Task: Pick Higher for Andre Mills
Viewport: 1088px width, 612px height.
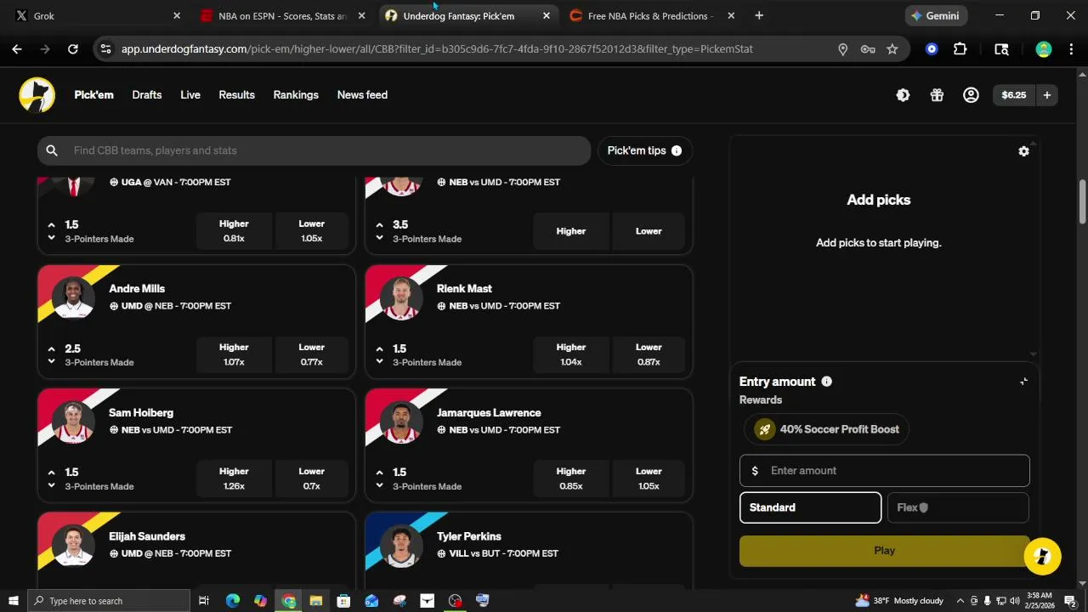Action: pyautogui.click(x=234, y=354)
